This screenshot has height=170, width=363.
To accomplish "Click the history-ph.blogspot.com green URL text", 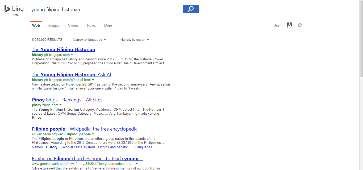I will tap(51, 55).
